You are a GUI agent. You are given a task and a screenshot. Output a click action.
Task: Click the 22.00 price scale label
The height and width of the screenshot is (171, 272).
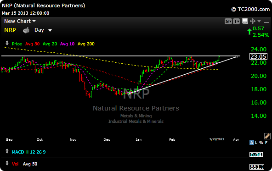click(x=259, y=63)
